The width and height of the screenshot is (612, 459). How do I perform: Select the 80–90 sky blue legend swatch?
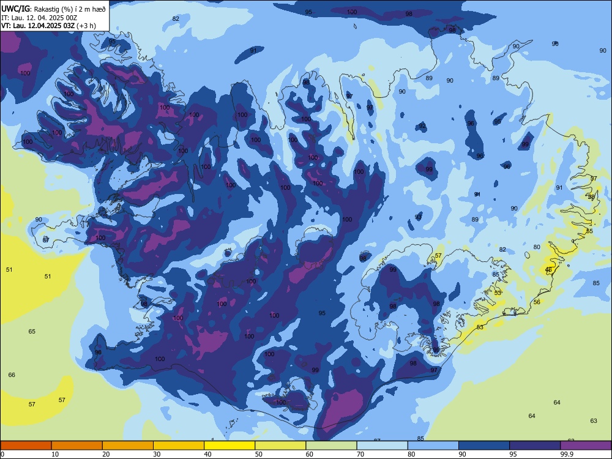[433, 446]
